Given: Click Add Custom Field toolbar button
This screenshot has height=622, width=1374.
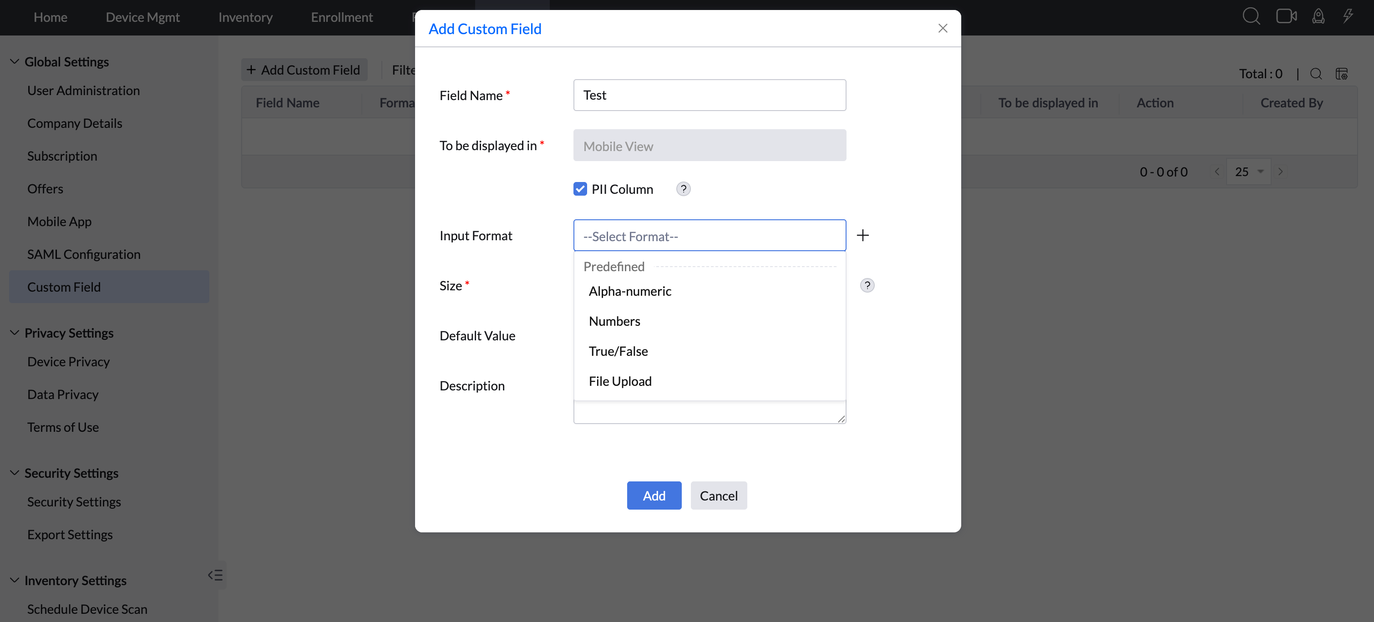Looking at the screenshot, I should 304,70.
